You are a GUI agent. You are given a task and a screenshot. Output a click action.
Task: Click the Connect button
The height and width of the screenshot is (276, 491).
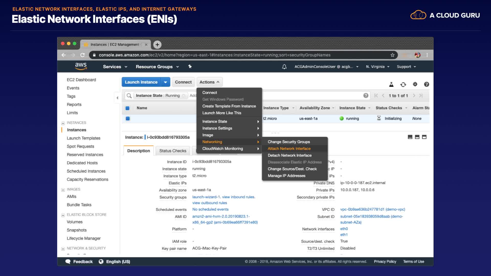[183, 82]
